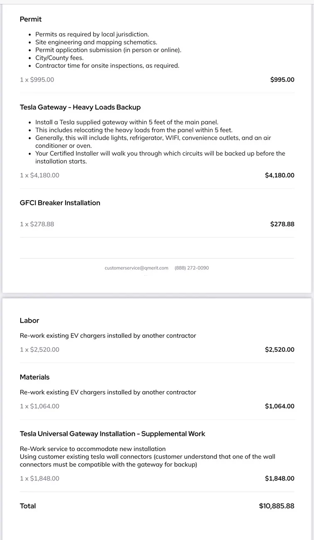This screenshot has width=314, height=540.
Task: Click the Total label at the bottom
Action: pos(28,506)
